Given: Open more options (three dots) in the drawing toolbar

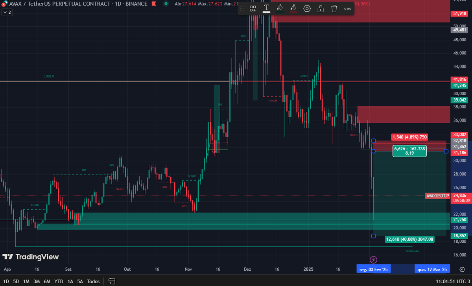Looking at the screenshot, I should coord(348,8).
